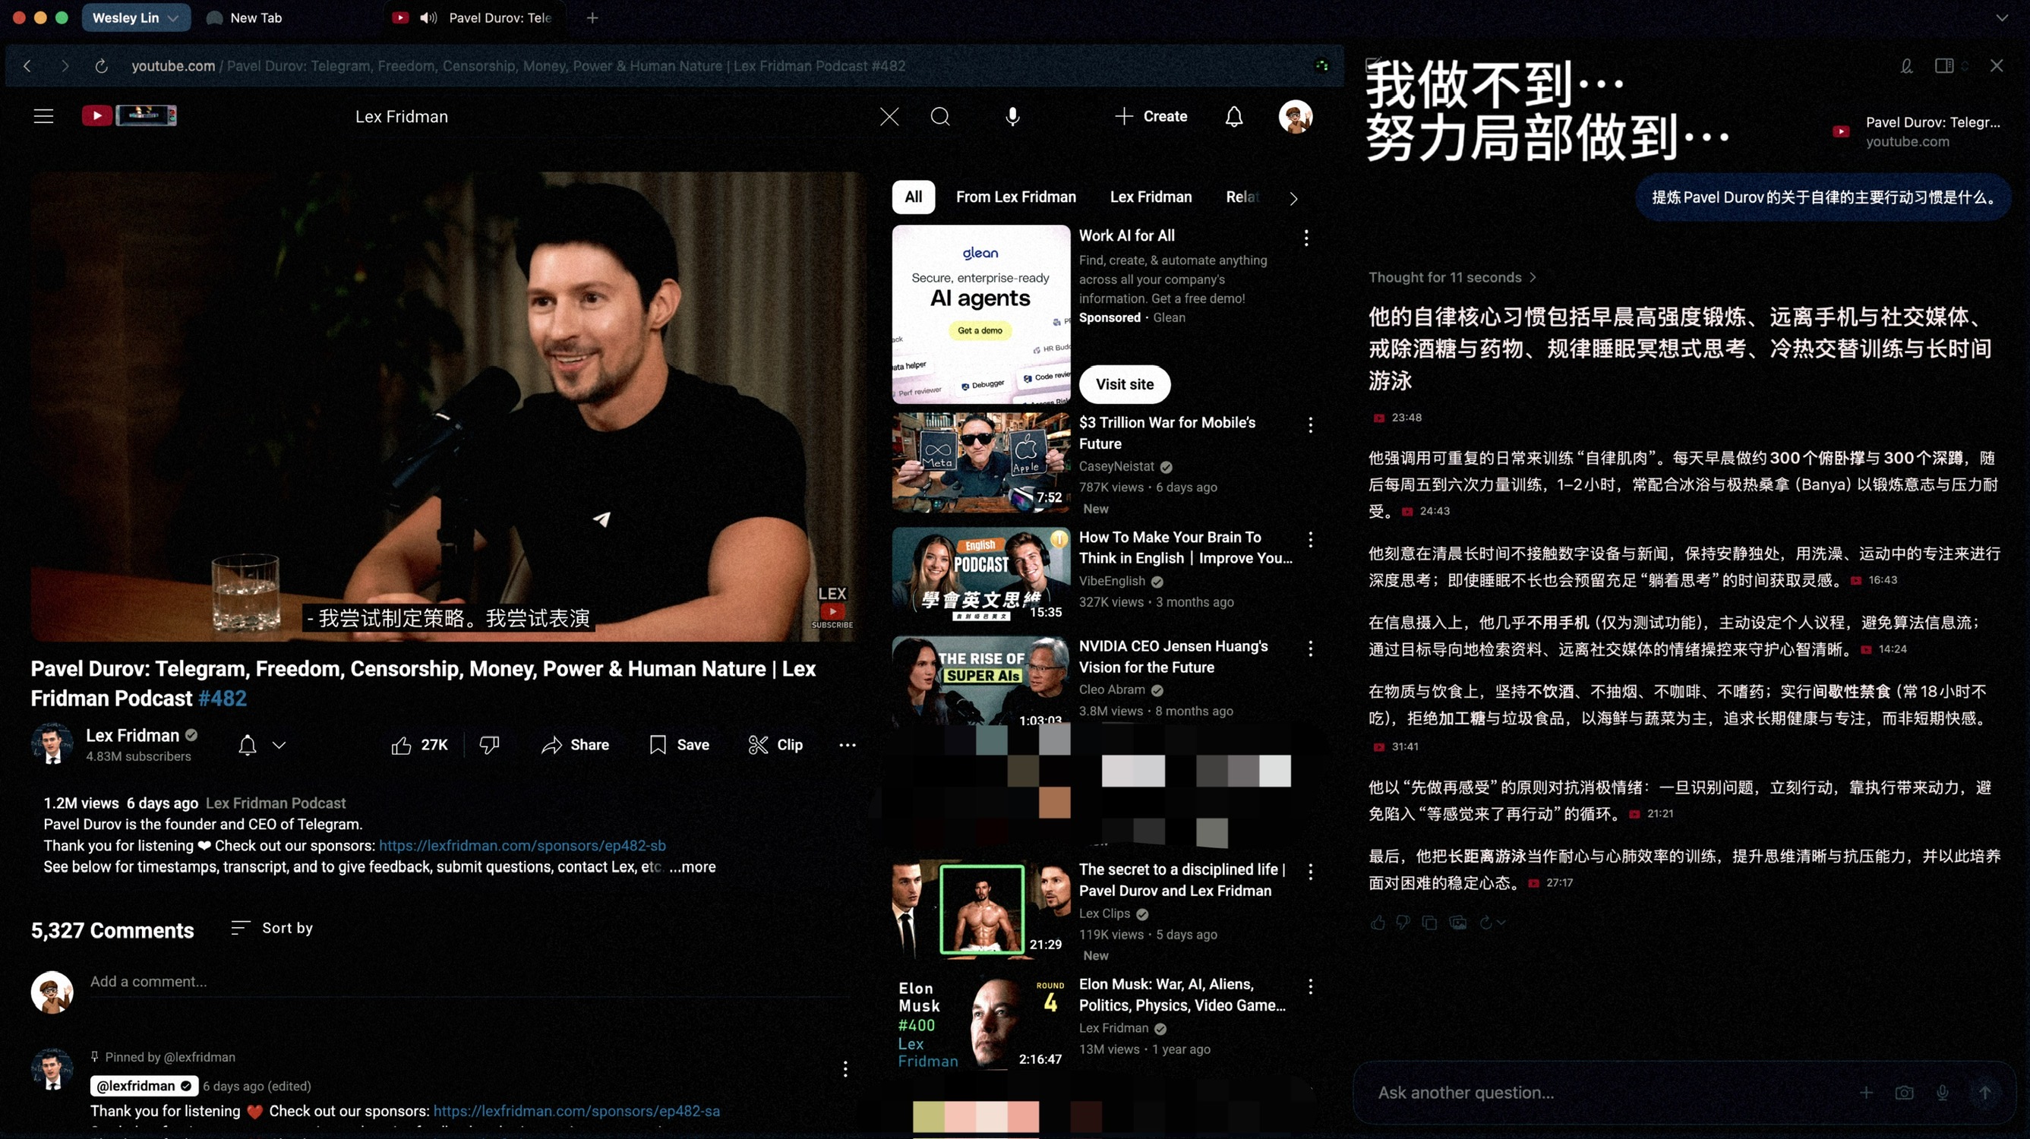Open YouTube notifications bell in header

[1233, 117]
